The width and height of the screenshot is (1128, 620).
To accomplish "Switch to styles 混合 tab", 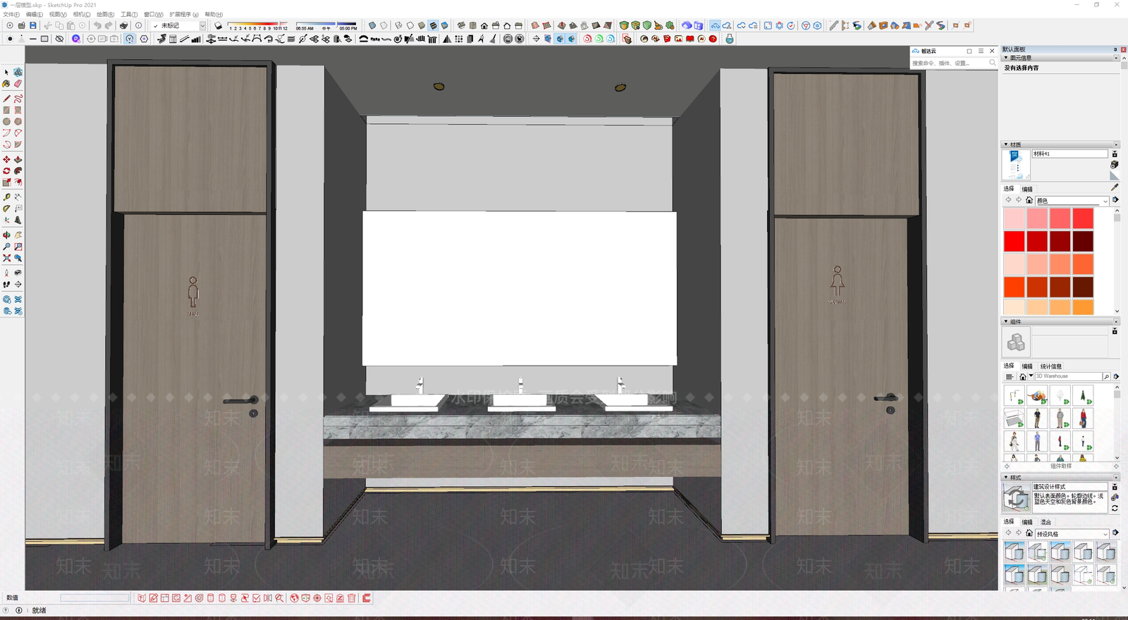I will click(1046, 522).
